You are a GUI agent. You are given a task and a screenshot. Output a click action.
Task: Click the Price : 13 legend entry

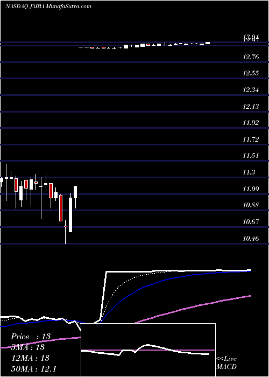click(31, 337)
